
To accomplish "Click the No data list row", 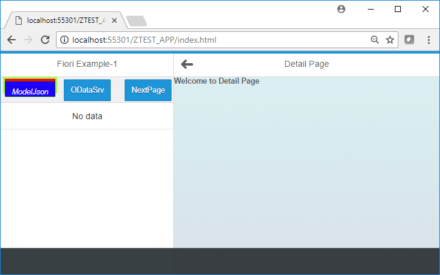I will click(x=87, y=116).
